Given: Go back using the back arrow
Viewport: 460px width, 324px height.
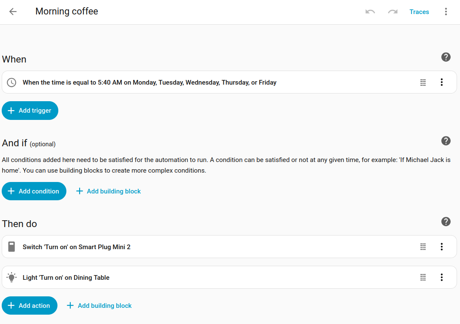Looking at the screenshot, I should pyautogui.click(x=13, y=11).
